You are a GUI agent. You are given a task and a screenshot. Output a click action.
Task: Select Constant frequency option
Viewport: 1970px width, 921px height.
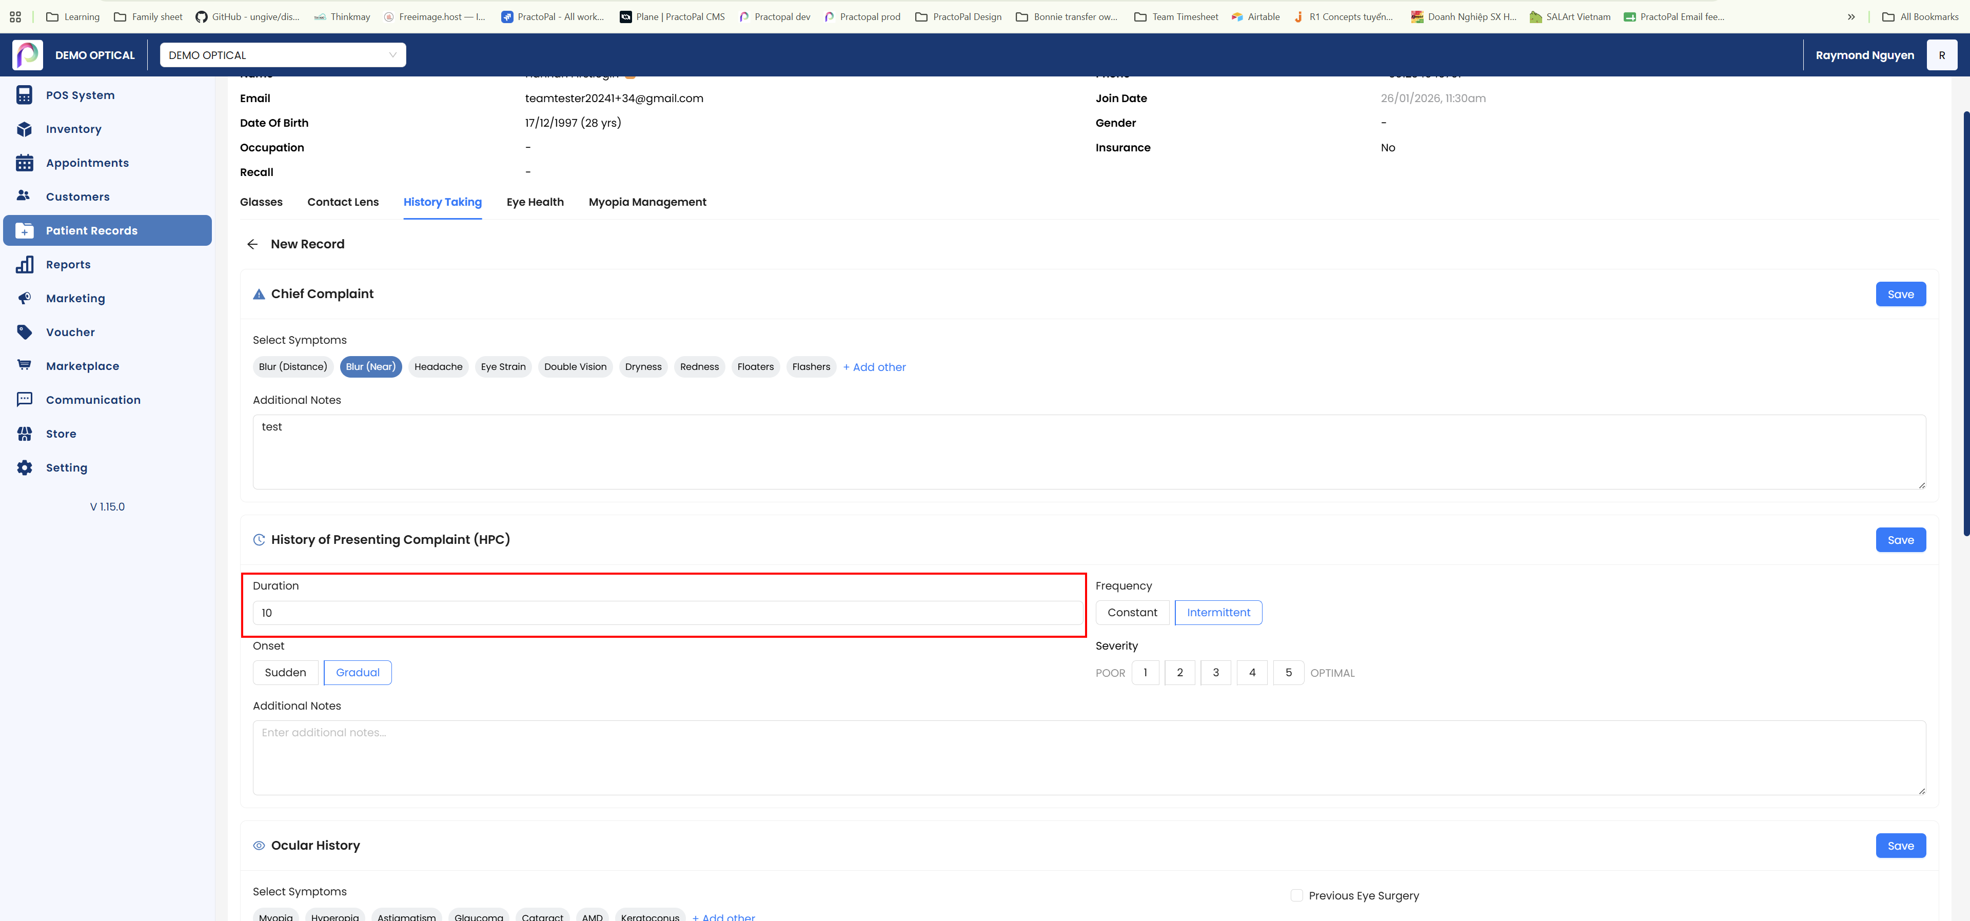(x=1132, y=613)
